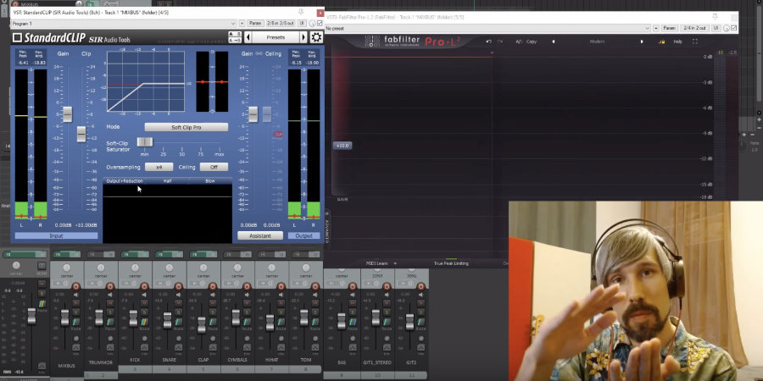763x381 pixels.
Task: Solo the SNARE track
Action: click(178, 312)
